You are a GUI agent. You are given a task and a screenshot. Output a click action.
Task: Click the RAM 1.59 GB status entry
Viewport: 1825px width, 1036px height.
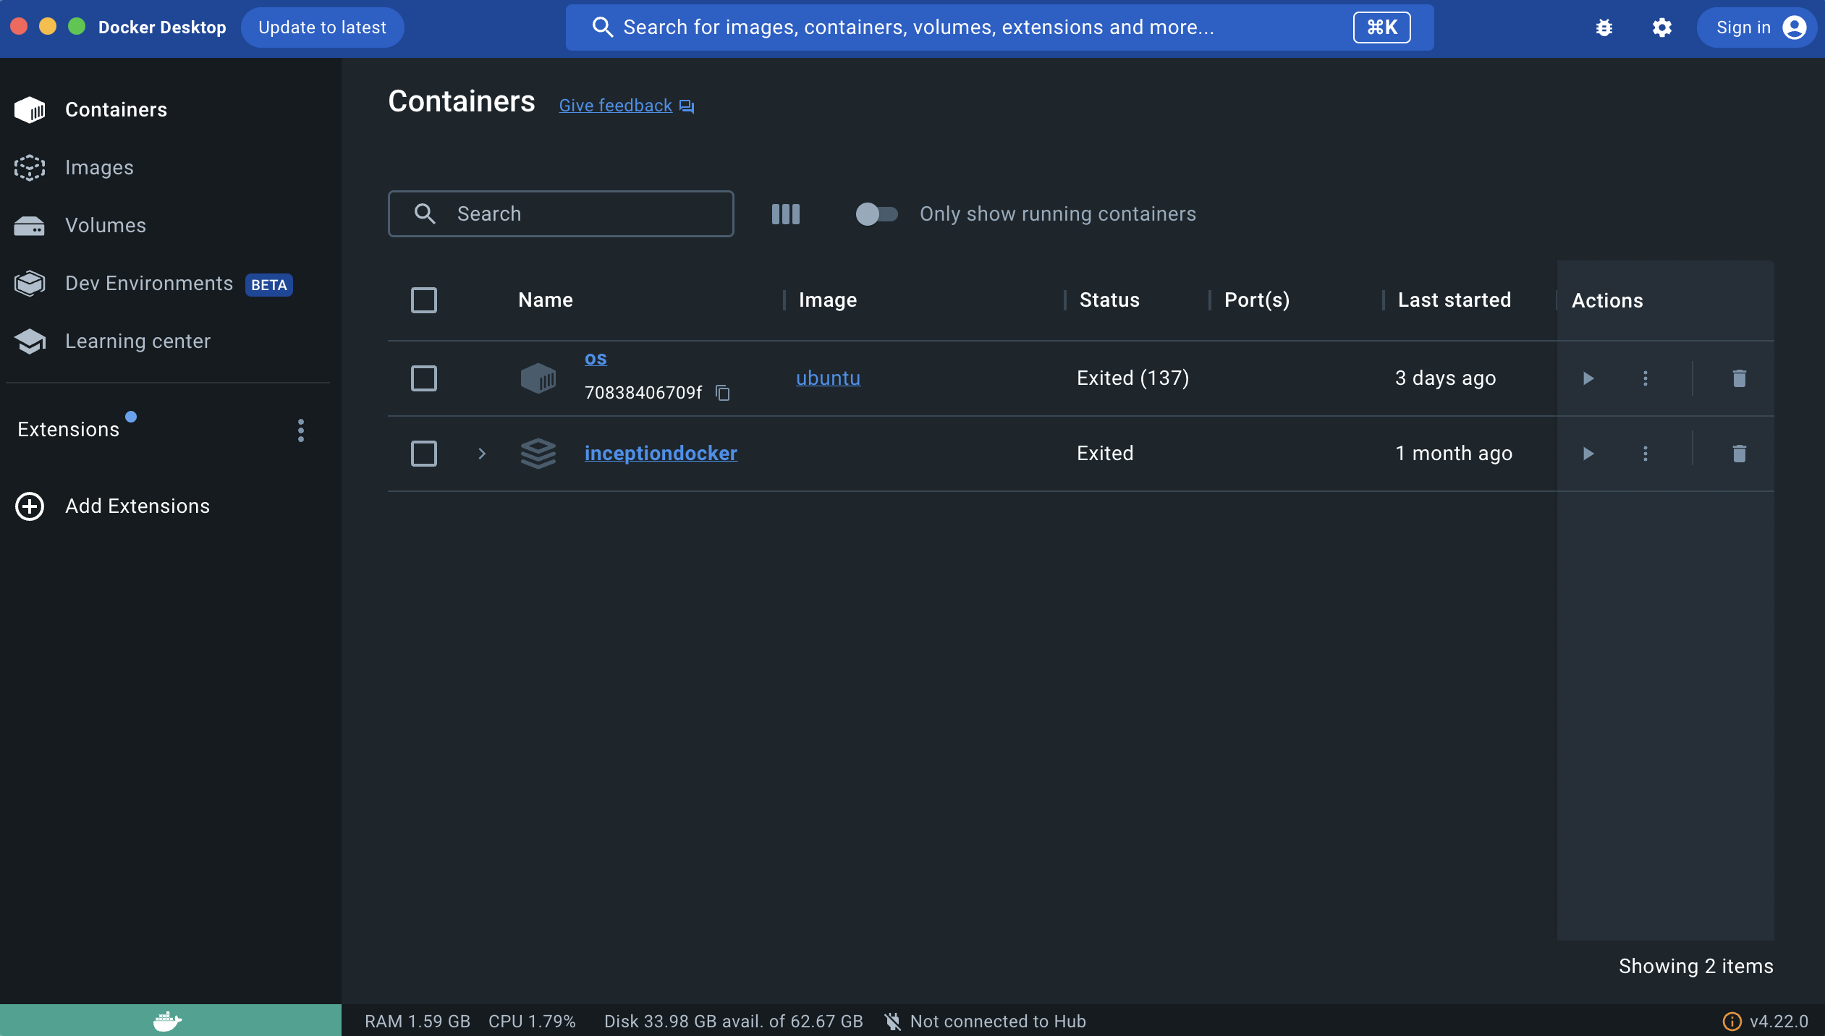click(418, 1021)
